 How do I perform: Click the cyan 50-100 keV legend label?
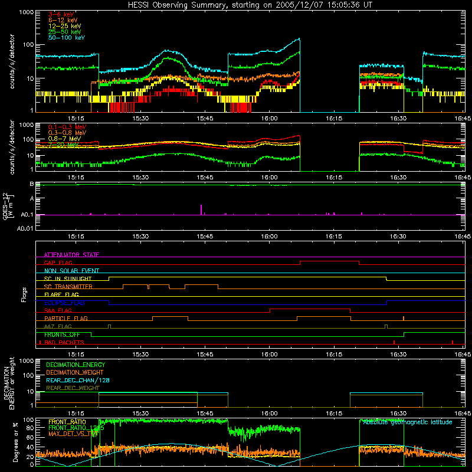67,38
